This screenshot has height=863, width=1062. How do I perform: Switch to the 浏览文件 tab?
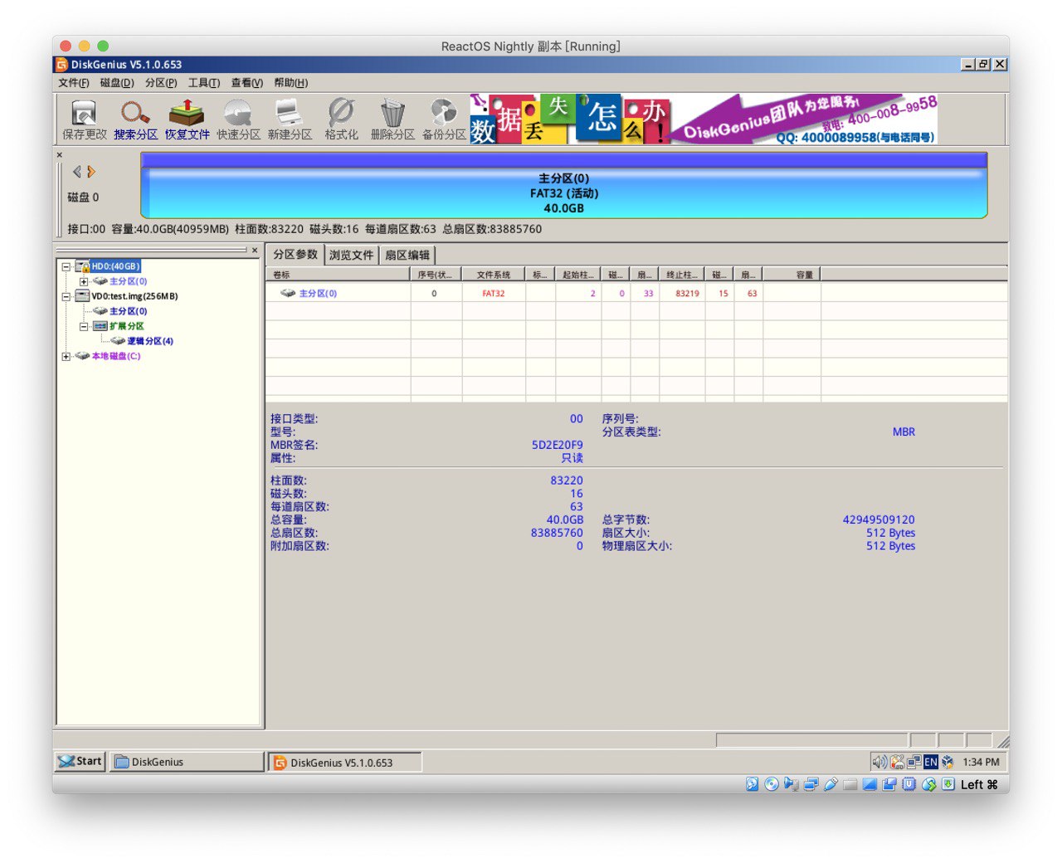pos(352,256)
